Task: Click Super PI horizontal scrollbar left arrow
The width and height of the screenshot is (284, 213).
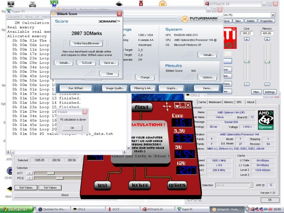Action: [x=8, y=152]
